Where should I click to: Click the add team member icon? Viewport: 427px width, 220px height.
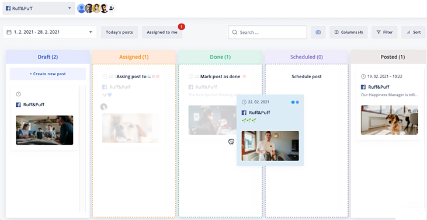pos(112,8)
